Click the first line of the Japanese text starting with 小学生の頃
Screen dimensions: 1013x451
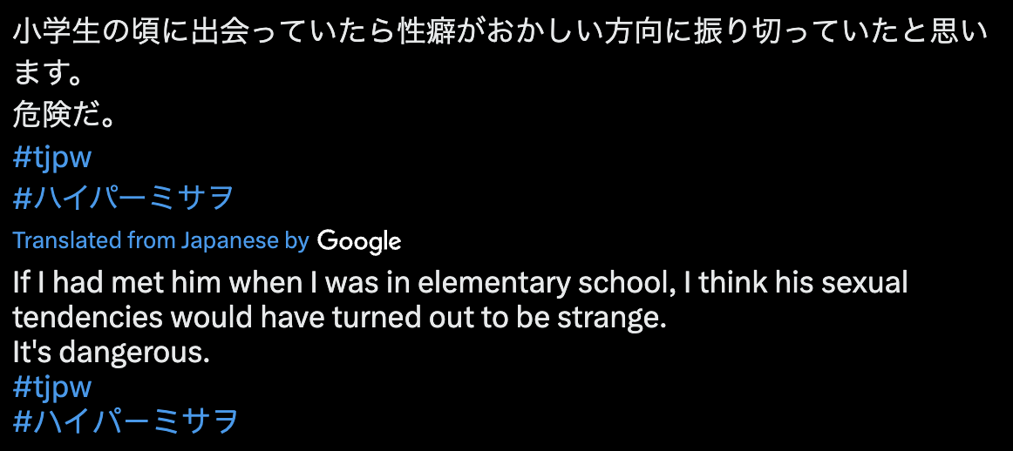(x=500, y=34)
